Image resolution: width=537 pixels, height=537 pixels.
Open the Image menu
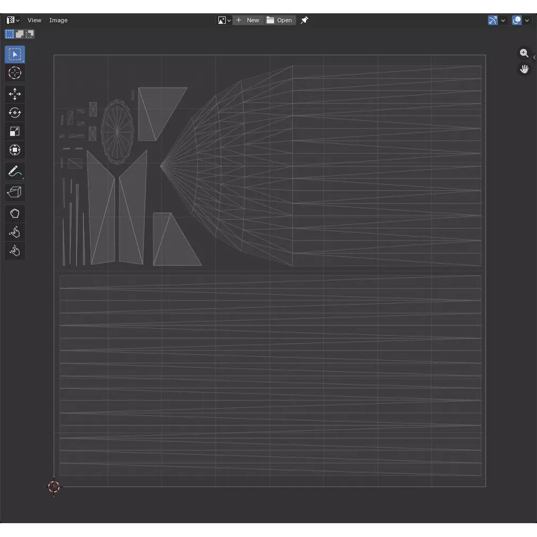tap(58, 20)
